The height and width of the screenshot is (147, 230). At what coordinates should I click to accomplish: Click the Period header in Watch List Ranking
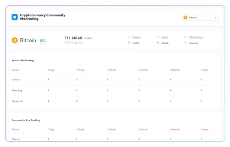pyautogui.click(x=16, y=70)
